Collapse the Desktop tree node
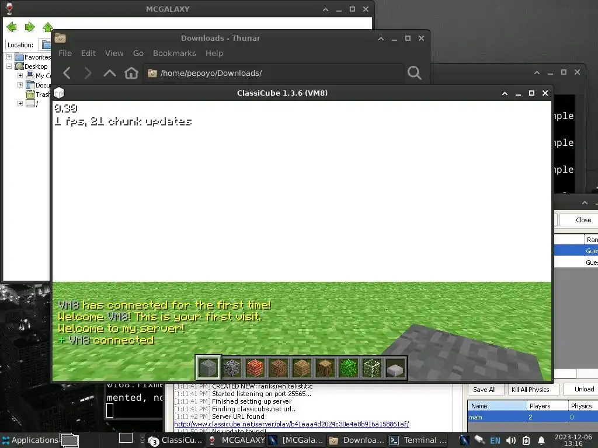 pyautogui.click(x=9, y=66)
